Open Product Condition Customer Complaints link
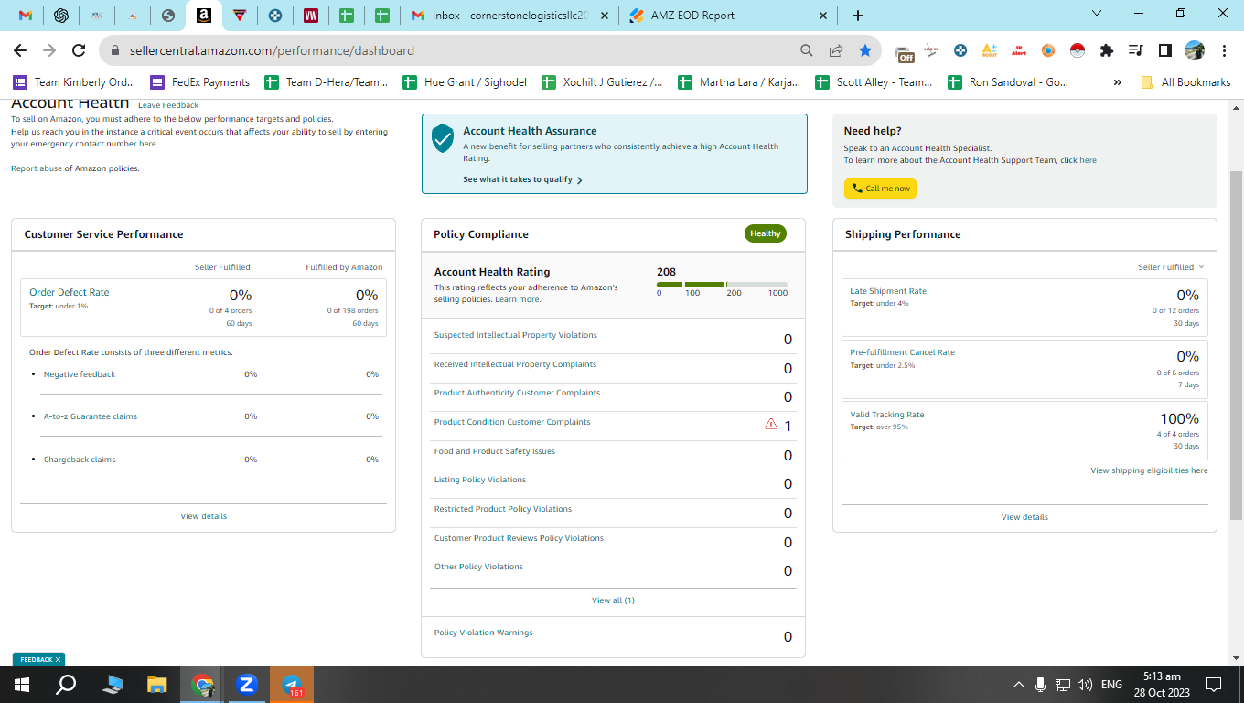 512,422
